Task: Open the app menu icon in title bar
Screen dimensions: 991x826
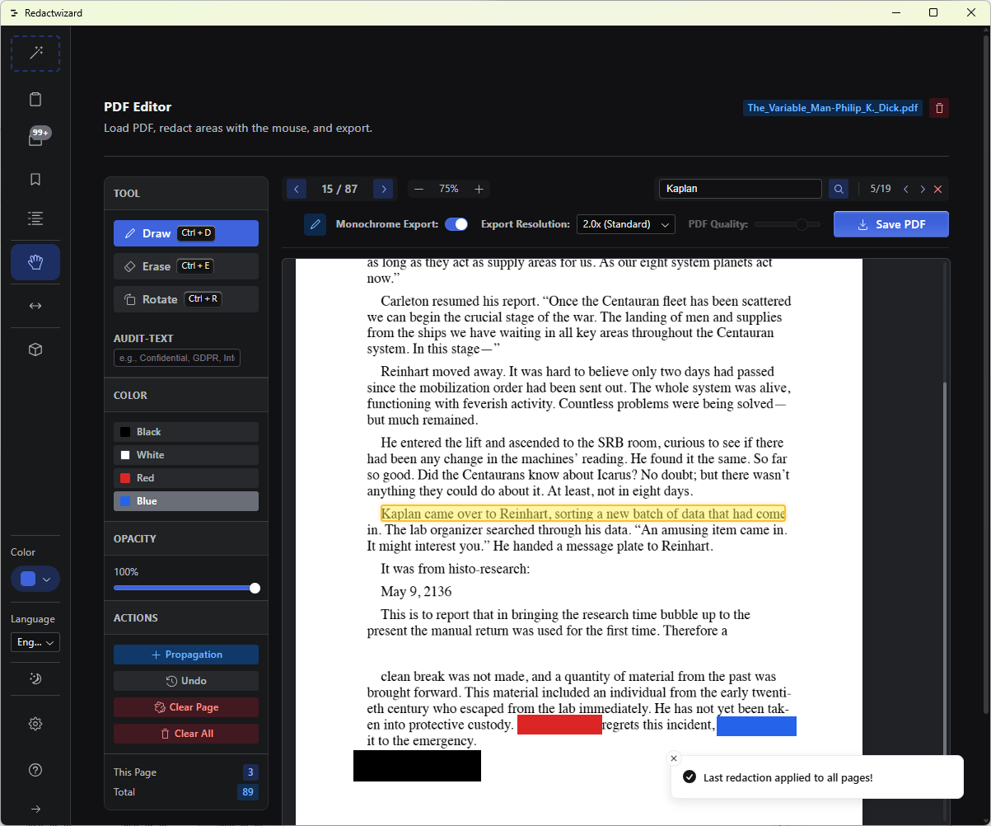Action: click(x=14, y=13)
